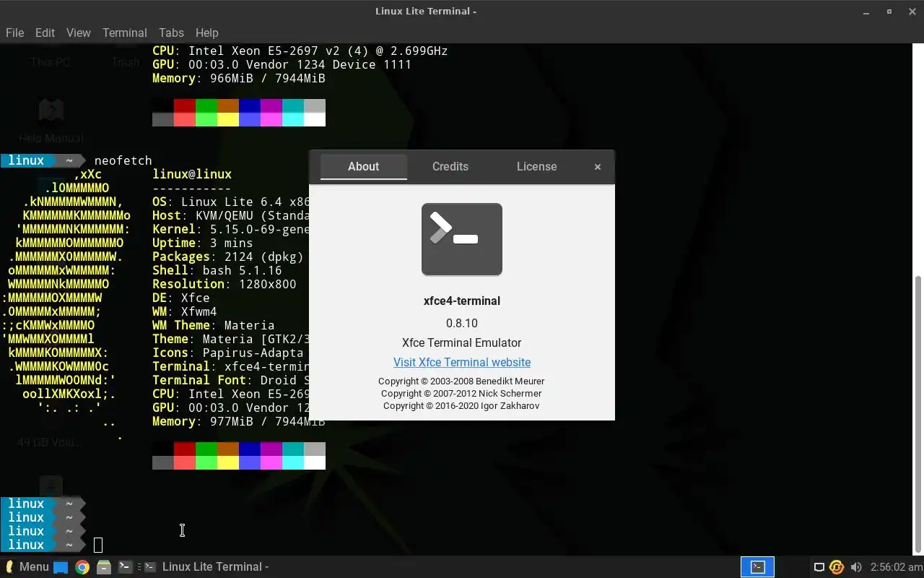Click the xfce4-terminal name text
The image size is (924, 578).
(462, 301)
